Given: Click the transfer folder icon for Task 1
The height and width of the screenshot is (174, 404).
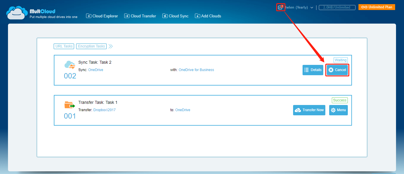Looking at the screenshot, I should tap(70, 105).
